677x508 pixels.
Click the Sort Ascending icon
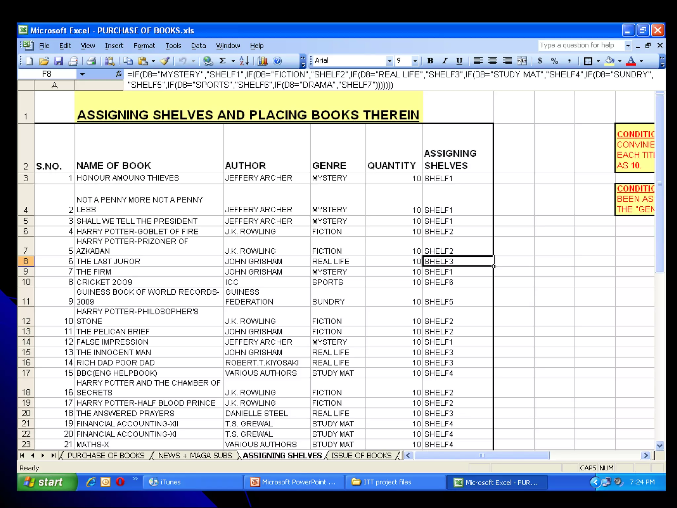pos(244,61)
